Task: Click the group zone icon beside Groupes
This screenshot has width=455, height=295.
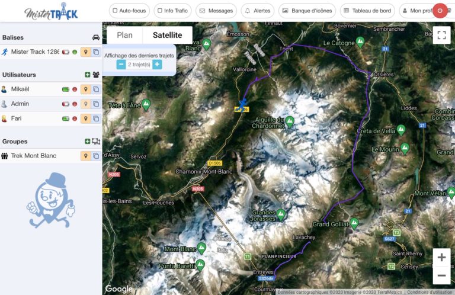Action: coord(96,141)
